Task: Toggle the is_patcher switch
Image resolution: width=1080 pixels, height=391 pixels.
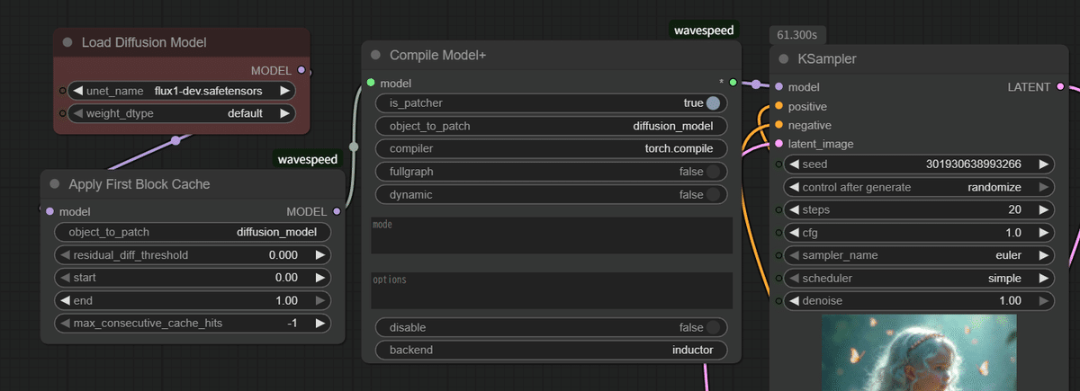Action: [713, 103]
